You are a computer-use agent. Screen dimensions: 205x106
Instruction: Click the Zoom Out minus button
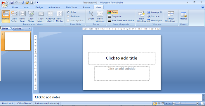pyautogui.click(x=174, y=103)
